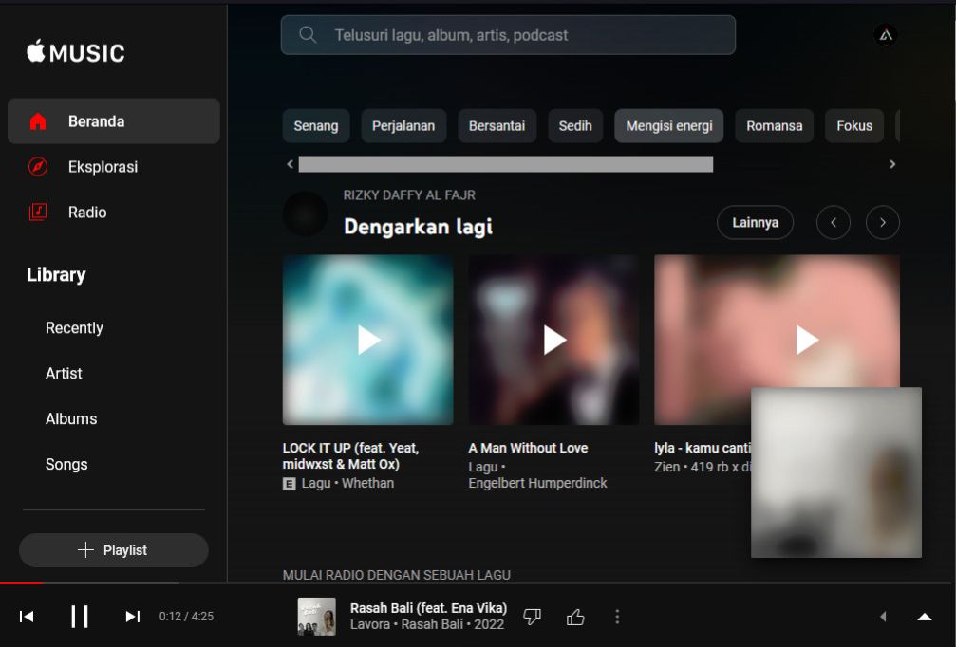Open Albums in the Library
This screenshot has height=647, width=956.
[71, 419]
